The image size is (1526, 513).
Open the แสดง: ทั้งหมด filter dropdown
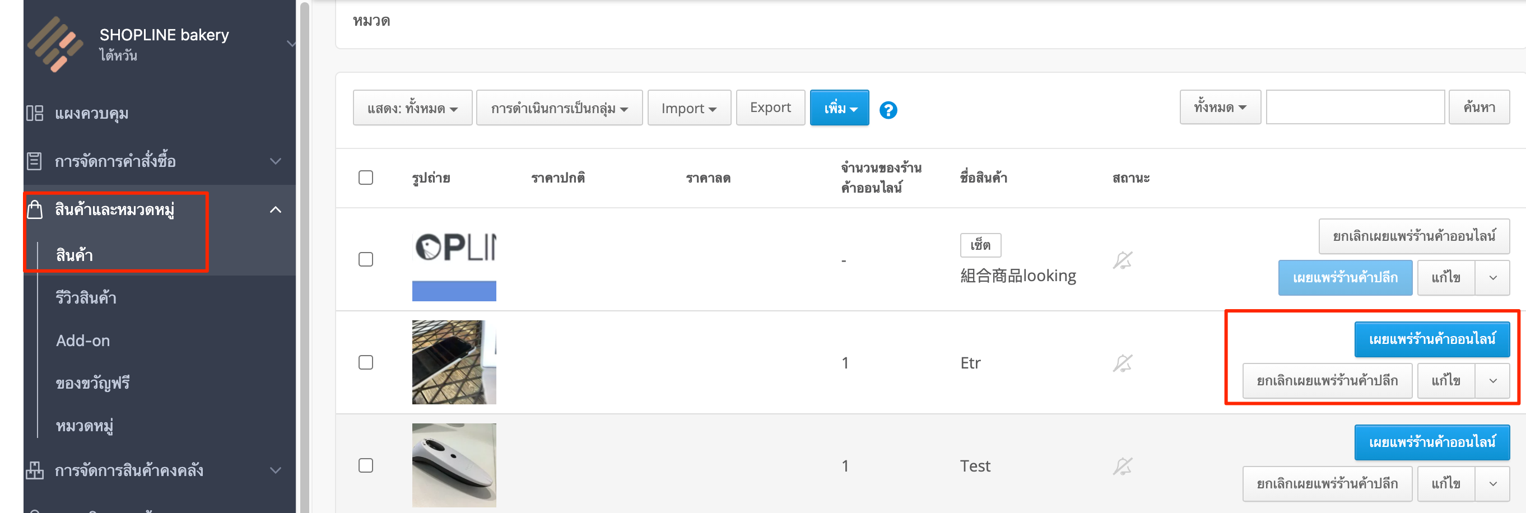coord(412,108)
